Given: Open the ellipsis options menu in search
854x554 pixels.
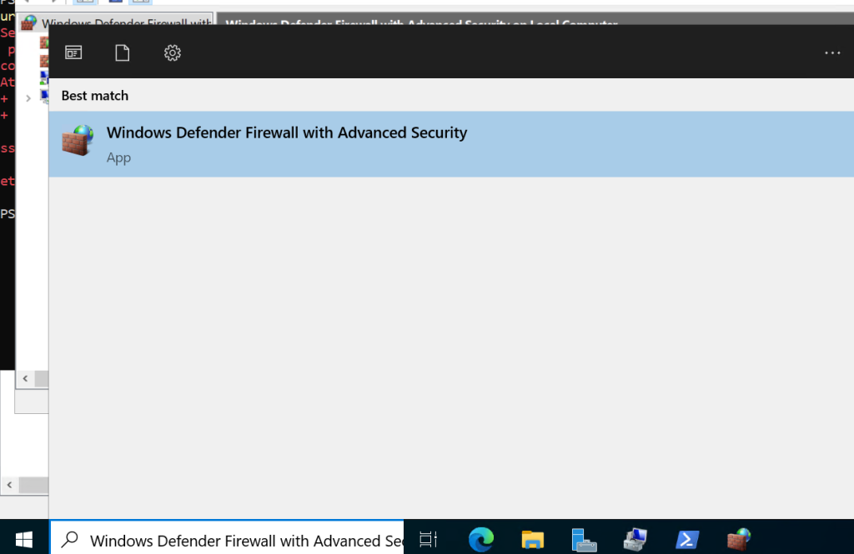Looking at the screenshot, I should 831,52.
